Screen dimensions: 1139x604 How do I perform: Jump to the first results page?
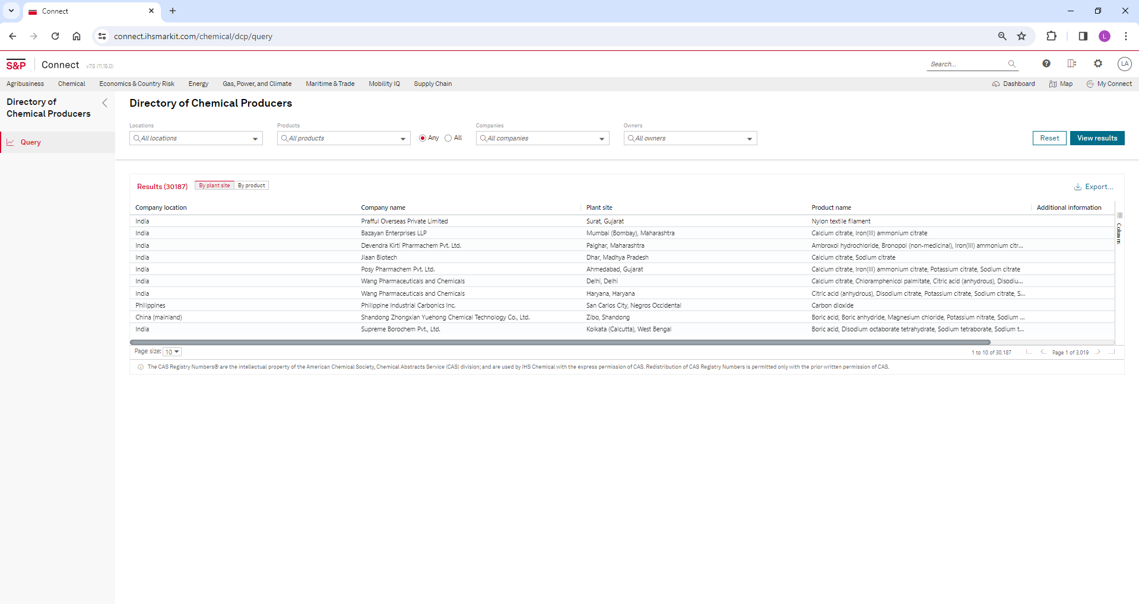(1029, 352)
